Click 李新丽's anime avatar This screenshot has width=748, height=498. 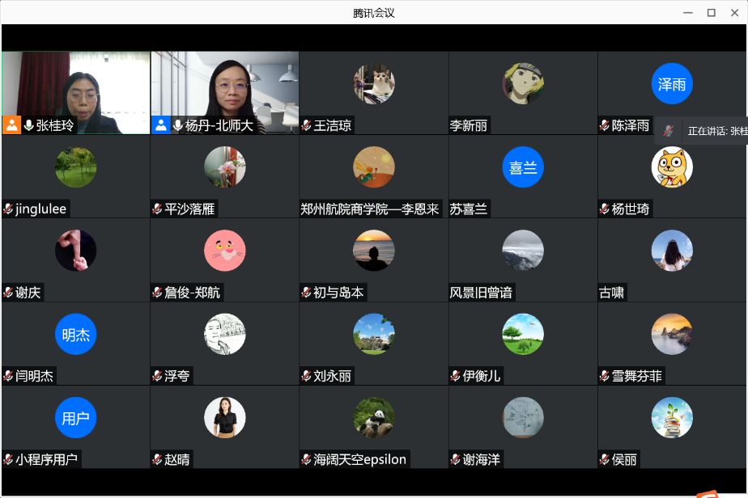[523, 84]
